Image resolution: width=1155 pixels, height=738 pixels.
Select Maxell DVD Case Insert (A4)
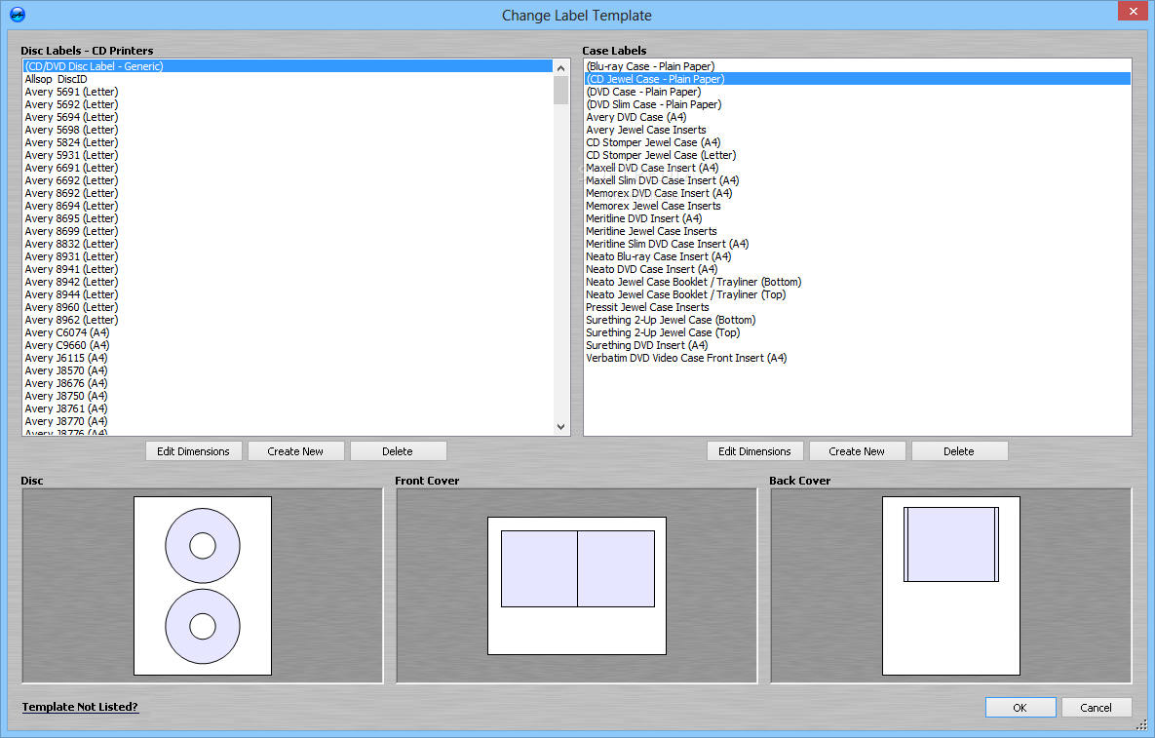pyautogui.click(x=858, y=168)
